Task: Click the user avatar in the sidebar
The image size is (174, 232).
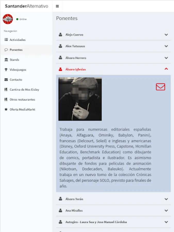Action: click(x=8, y=19)
